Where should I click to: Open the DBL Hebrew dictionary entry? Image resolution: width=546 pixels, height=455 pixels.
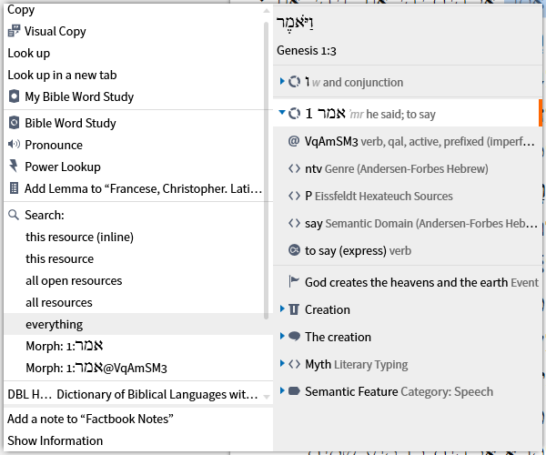coord(134,394)
